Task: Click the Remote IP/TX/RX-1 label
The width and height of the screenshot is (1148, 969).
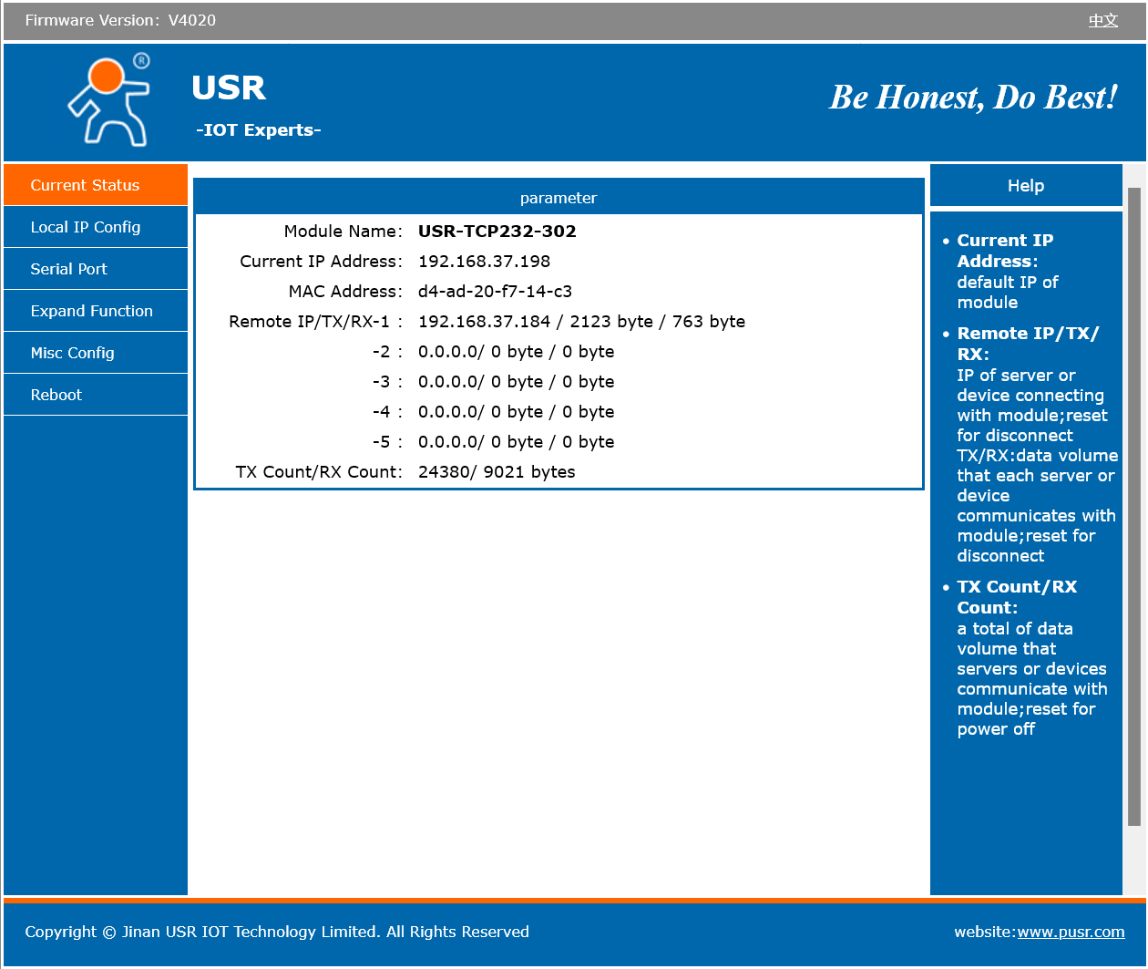Action: pos(315,321)
